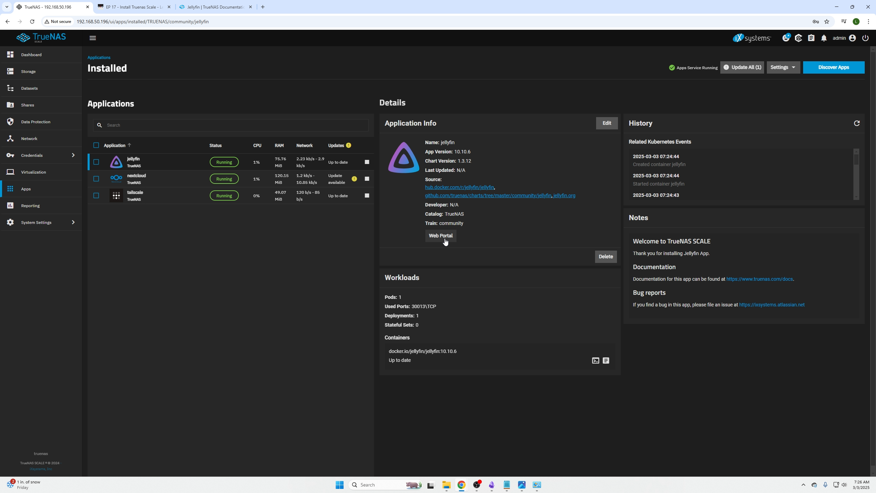Viewport: 876px width, 493px height.
Task: Open truenas.com/docs documentation link
Action: click(x=760, y=279)
